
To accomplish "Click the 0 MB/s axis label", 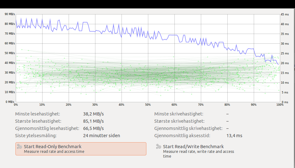I will coord(10,102).
